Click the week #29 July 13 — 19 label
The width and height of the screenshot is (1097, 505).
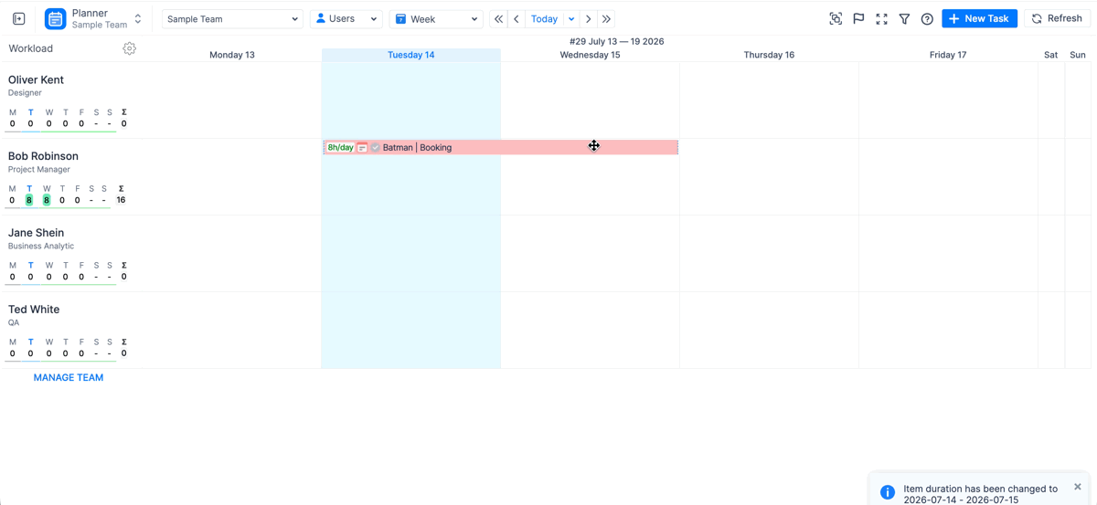pyautogui.click(x=616, y=41)
